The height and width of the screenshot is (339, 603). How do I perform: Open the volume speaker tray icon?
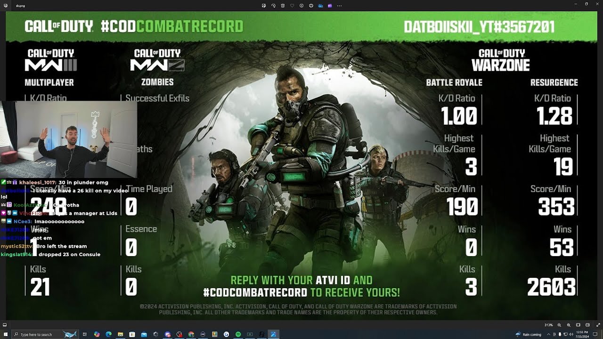[571, 334]
